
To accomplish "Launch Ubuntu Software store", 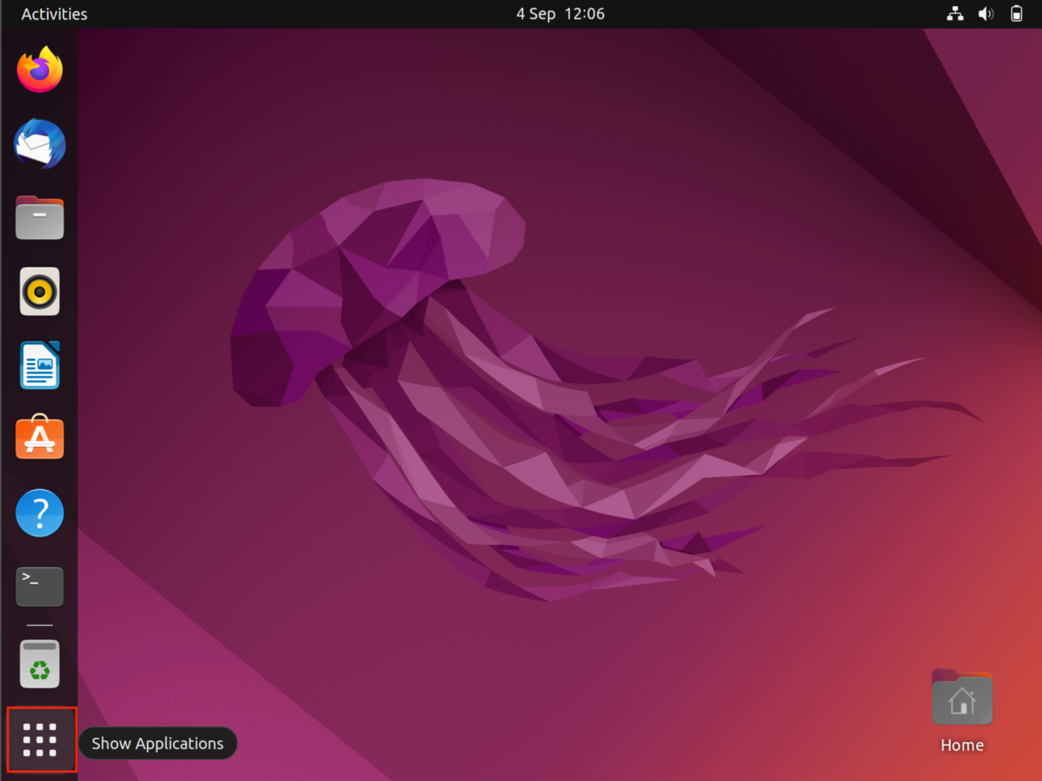I will tap(39, 438).
